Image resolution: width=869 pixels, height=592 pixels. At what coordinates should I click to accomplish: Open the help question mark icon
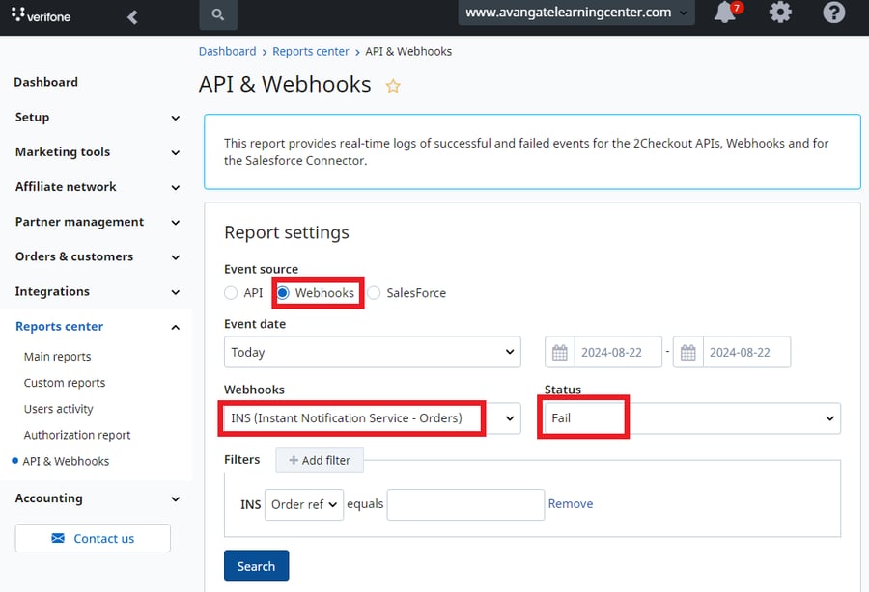(833, 12)
